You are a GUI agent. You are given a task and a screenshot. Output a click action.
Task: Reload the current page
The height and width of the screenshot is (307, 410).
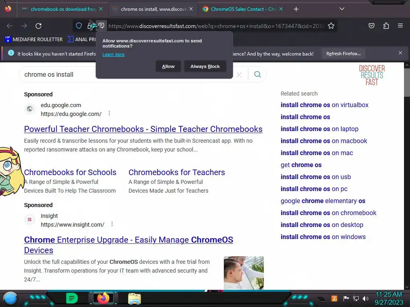[38, 26]
